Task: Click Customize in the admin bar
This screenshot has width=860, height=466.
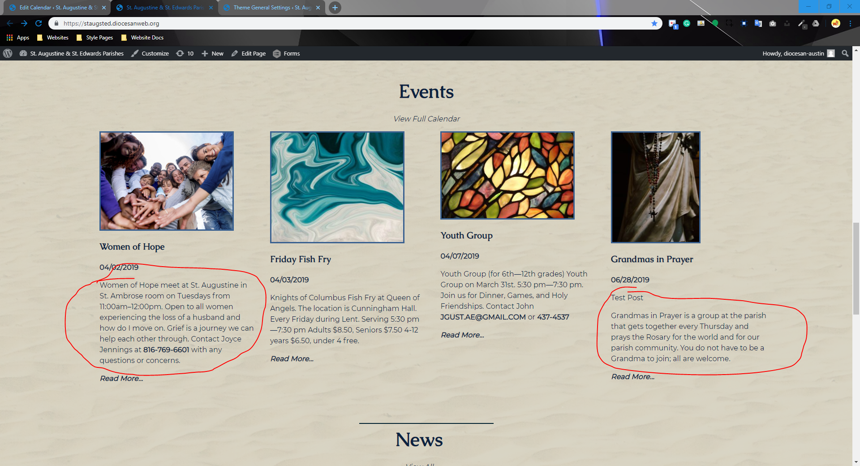Action: (x=150, y=53)
